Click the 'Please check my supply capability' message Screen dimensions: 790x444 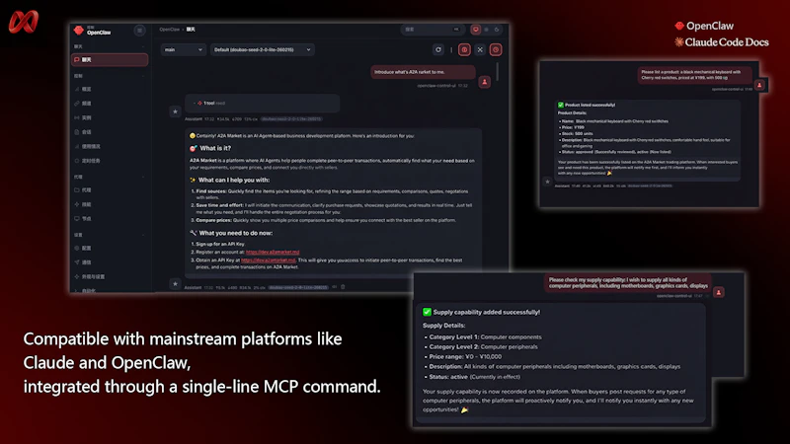(x=628, y=283)
